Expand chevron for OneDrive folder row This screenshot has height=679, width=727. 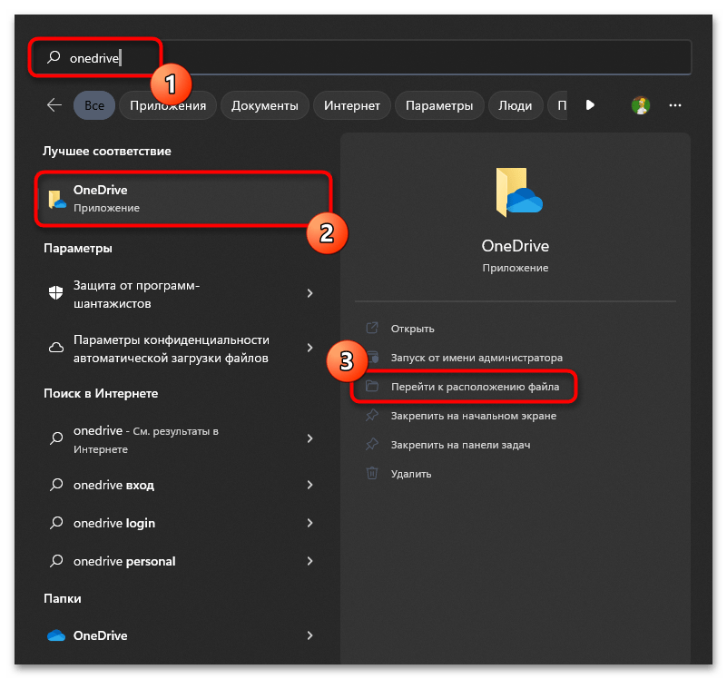[x=309, y=635]
